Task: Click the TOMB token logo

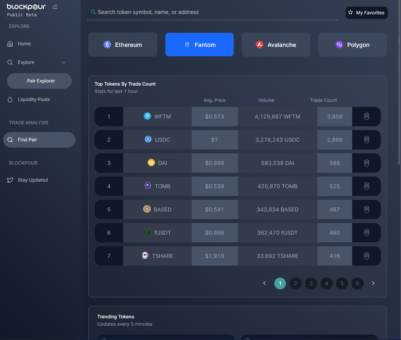Action: (148, 185)
